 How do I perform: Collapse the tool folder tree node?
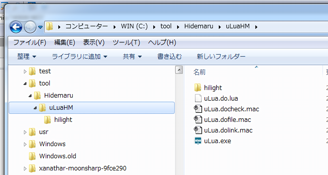coord(25,83)
